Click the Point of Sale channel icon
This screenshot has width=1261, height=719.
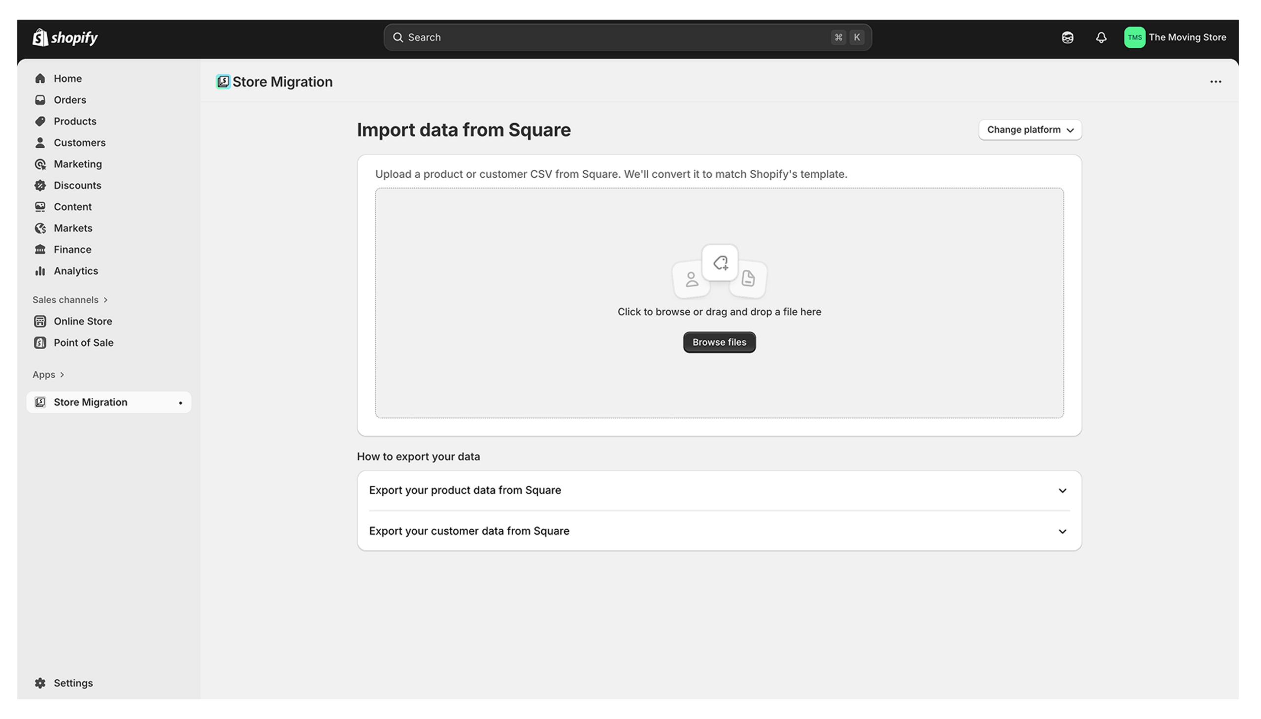point(40,342)
